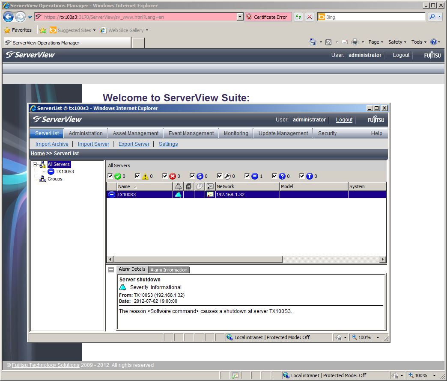
Task: Click the IE Help question mark icon
Action: [x=433, y=42]
